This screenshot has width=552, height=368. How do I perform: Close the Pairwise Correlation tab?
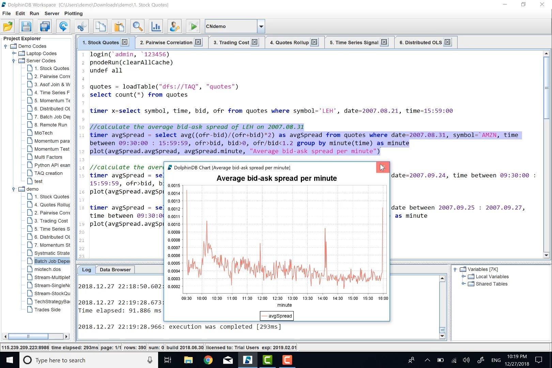tap(198, 42)
